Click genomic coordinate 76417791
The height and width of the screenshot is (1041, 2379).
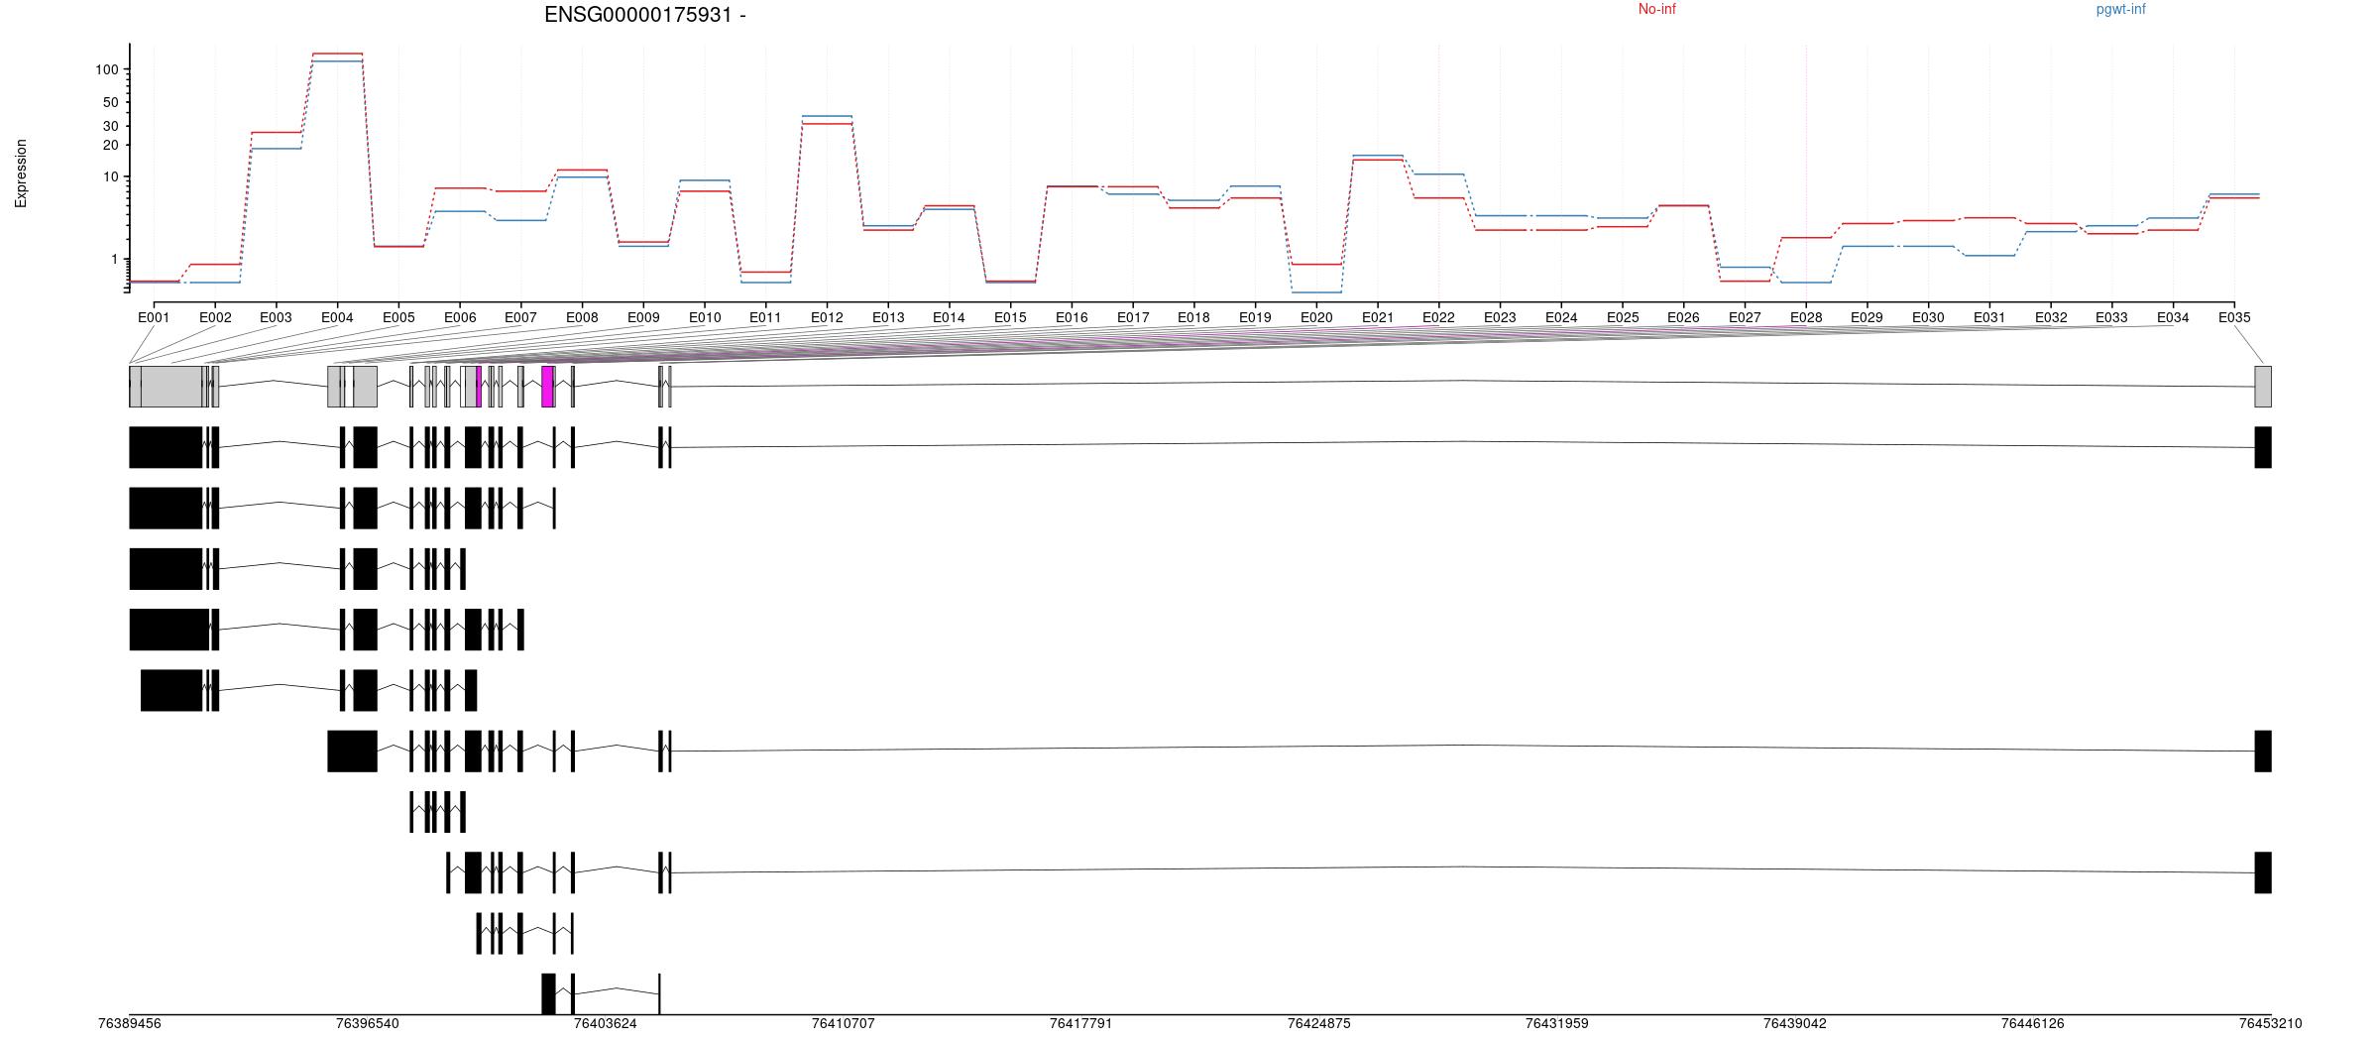click(1081, 1023)
